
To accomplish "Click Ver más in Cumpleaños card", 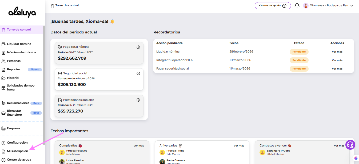I will point(138,146).
